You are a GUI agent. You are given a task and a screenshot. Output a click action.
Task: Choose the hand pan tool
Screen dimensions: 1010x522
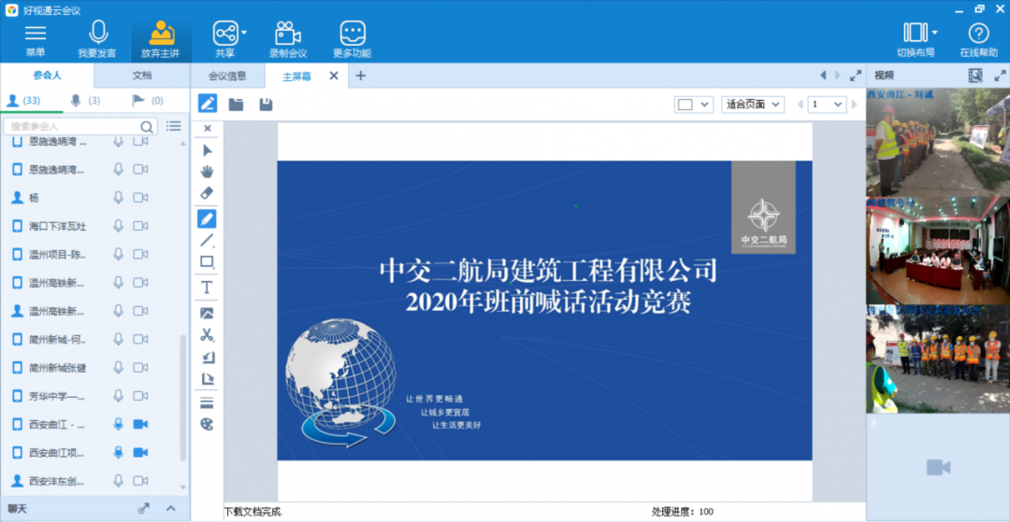coord(208,171)
